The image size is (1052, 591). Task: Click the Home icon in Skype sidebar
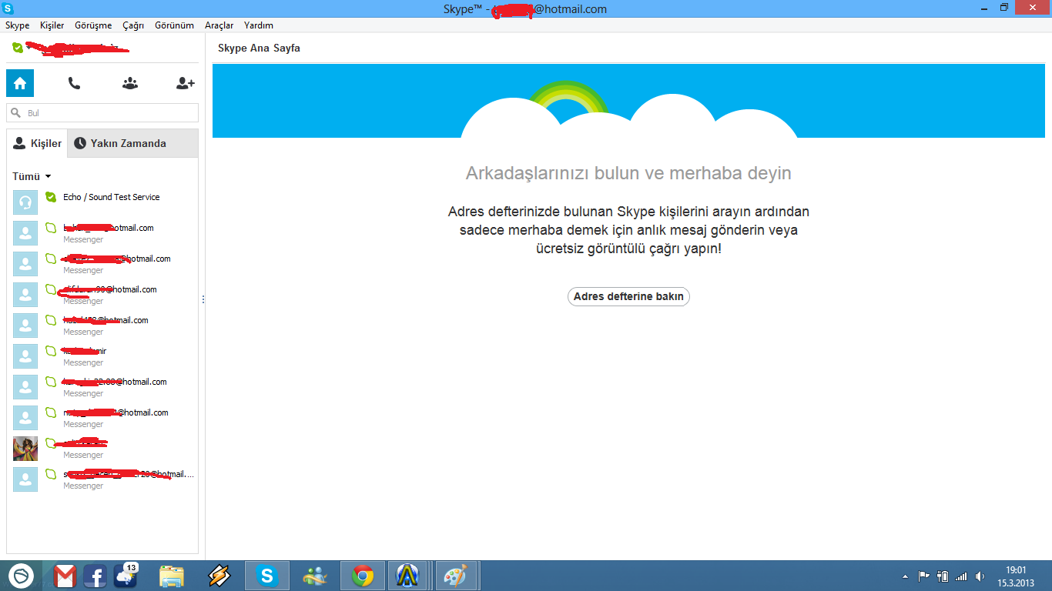[x=20, y=83]
